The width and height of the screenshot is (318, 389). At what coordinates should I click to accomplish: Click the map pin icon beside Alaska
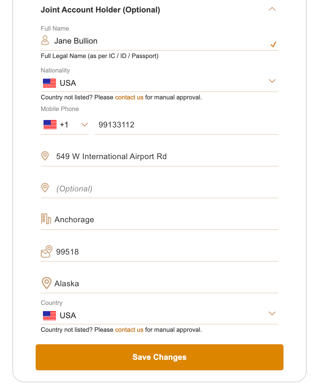pyautogui.click(x=46, y=283)
